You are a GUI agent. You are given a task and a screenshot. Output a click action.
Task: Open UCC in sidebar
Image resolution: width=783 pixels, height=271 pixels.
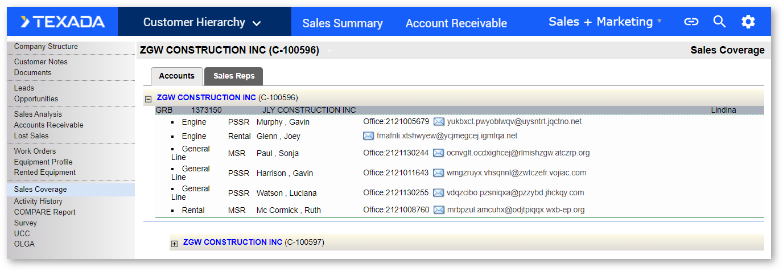point(22,233)
